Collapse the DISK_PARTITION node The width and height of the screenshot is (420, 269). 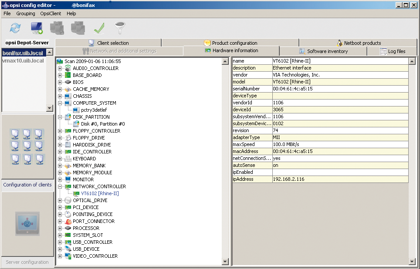pos(60,117)
